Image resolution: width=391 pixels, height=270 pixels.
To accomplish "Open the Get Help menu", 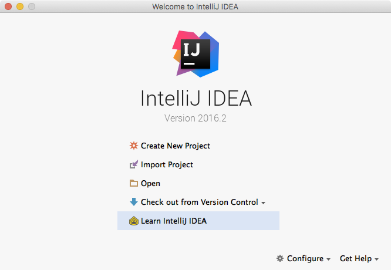I will coord(359,258).
